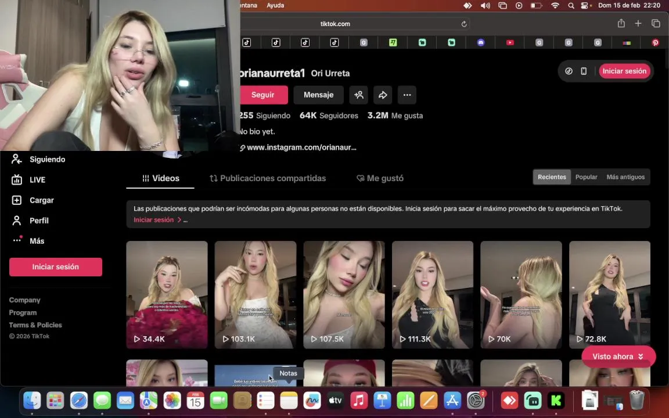Open Photos app in Dock
The image size is (669, 418).
pos(172,401)
